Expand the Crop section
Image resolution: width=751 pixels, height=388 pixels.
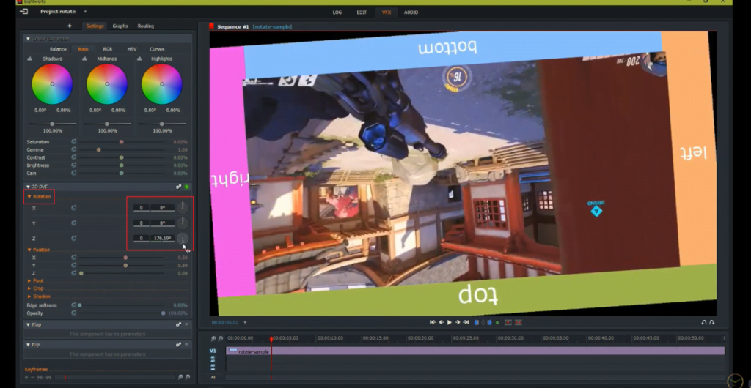click(29, 288)
